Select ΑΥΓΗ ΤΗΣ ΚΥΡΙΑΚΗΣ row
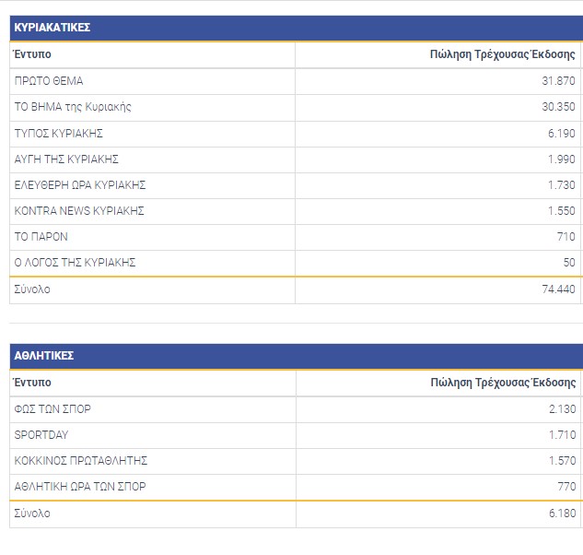This screenshot has width=583, height=555. click(x=66, y=159)
